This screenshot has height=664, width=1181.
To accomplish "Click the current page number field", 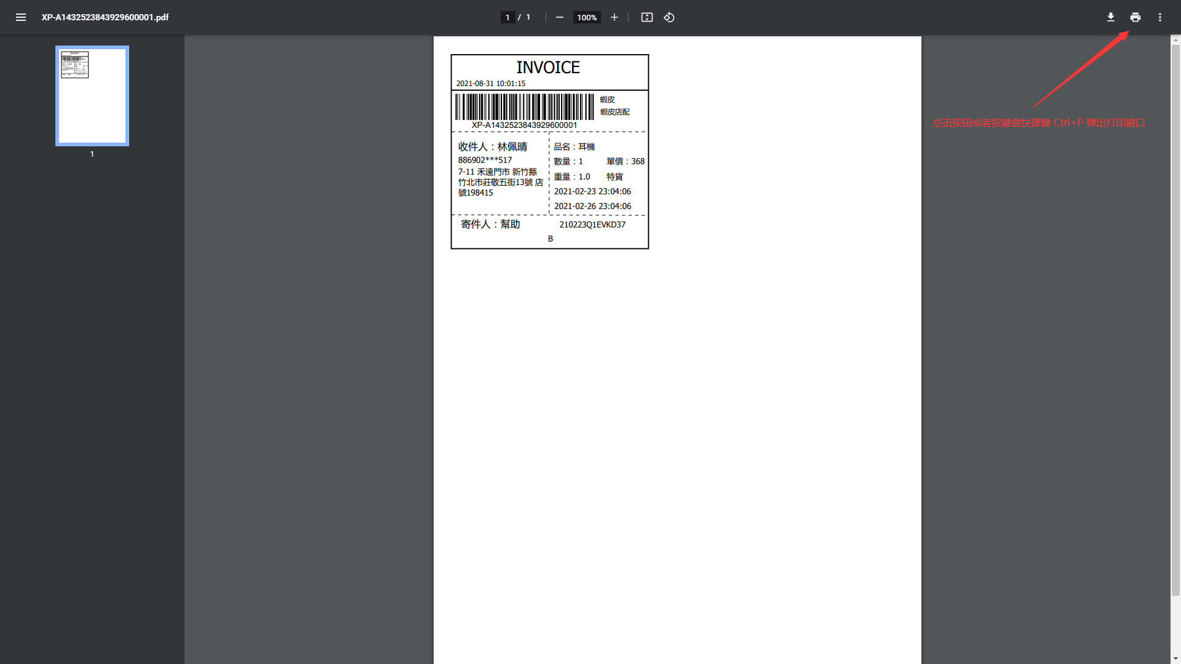I will (507, 17).
